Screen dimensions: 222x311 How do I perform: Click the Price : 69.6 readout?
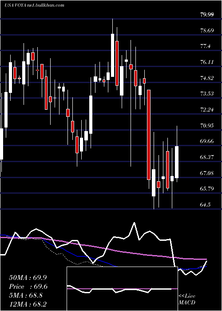[x=28, y=286]
